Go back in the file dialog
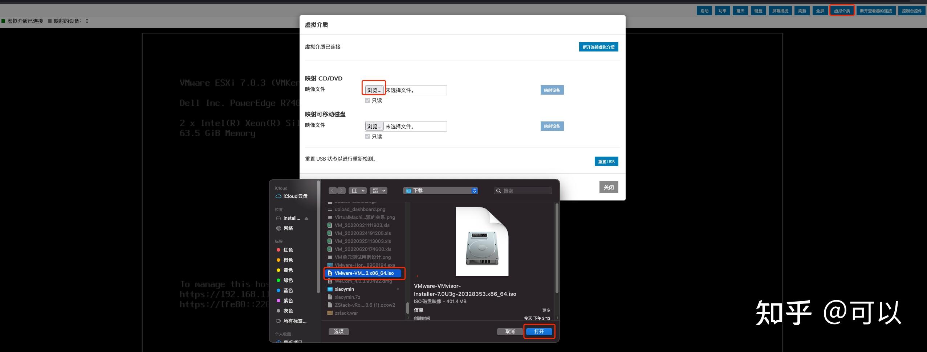The width and height of the screenshot is (927, 352). pyautogui.click(x=333, y=191)
